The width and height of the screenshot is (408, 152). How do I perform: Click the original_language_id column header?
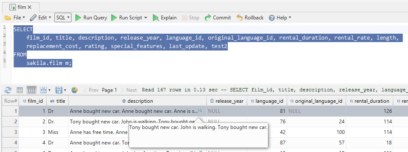click(316, 101)
